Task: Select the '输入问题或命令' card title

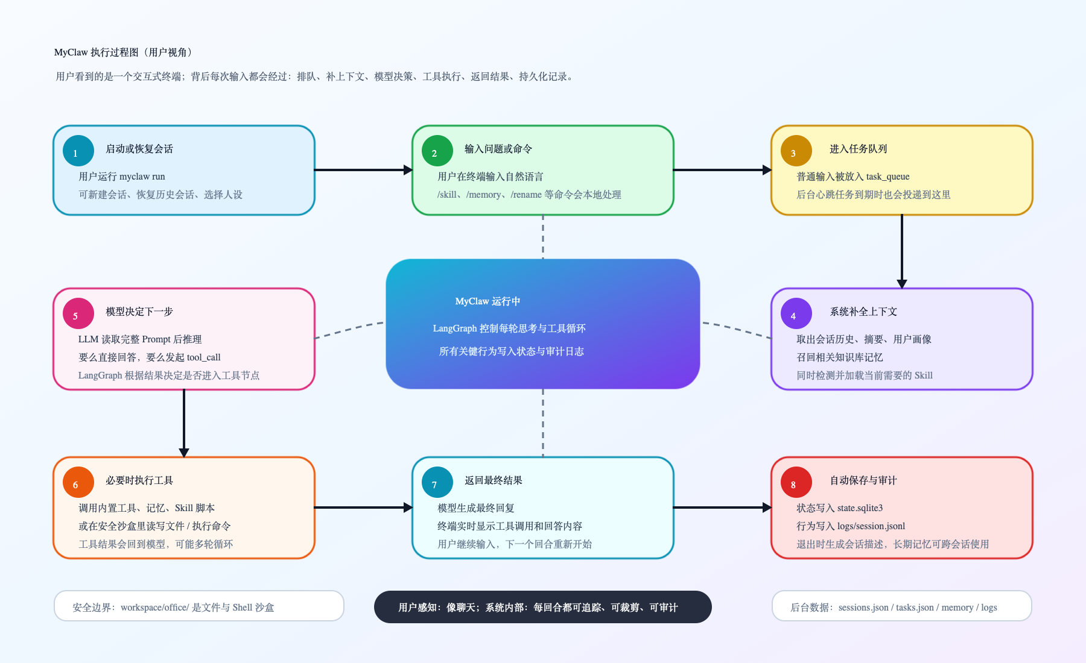Action: (x=498, y=149)
